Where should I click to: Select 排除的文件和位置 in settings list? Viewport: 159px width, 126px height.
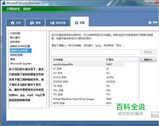tap(20, 46)
